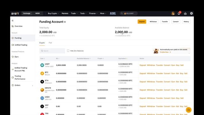Open the notifications bell
Screen dimensions: 204x115
coord(179,13)
